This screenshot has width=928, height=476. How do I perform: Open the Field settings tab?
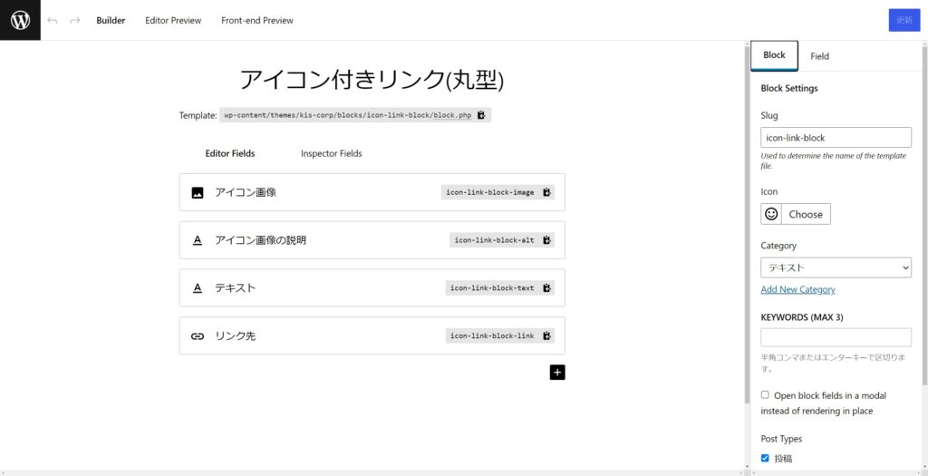(x=819, y=56)
